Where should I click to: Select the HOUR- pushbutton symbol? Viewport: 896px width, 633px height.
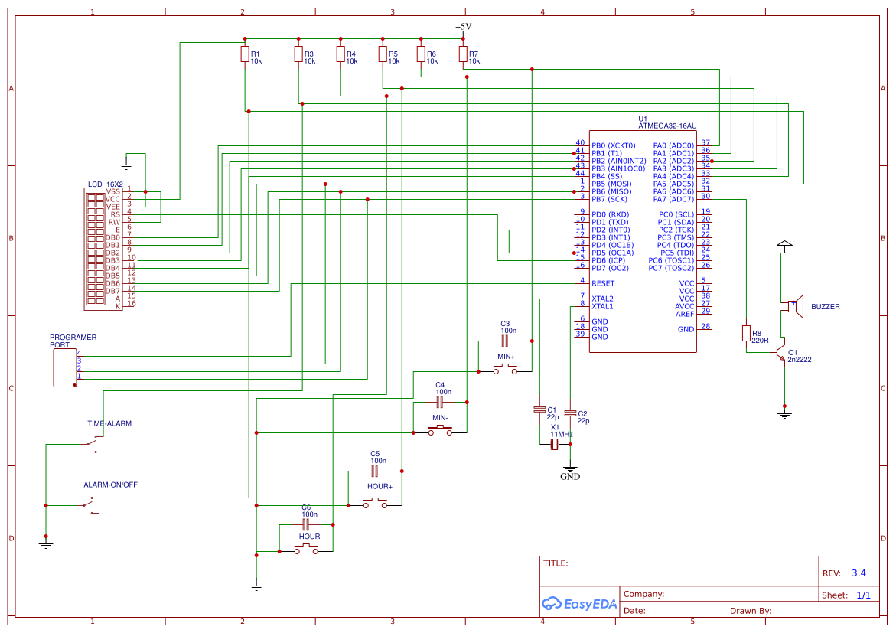[306, 549]
